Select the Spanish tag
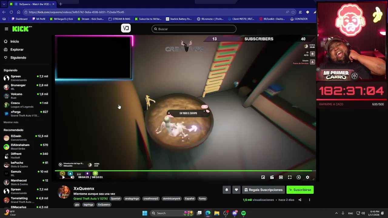Image resolution: width=388 pixels, height=218 pixels. pos(115,199)
